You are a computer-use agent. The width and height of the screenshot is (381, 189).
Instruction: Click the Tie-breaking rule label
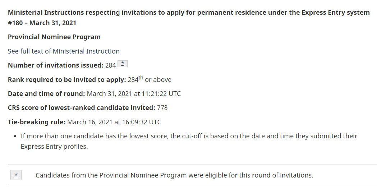pyautogui.click(x=36, y=122)
